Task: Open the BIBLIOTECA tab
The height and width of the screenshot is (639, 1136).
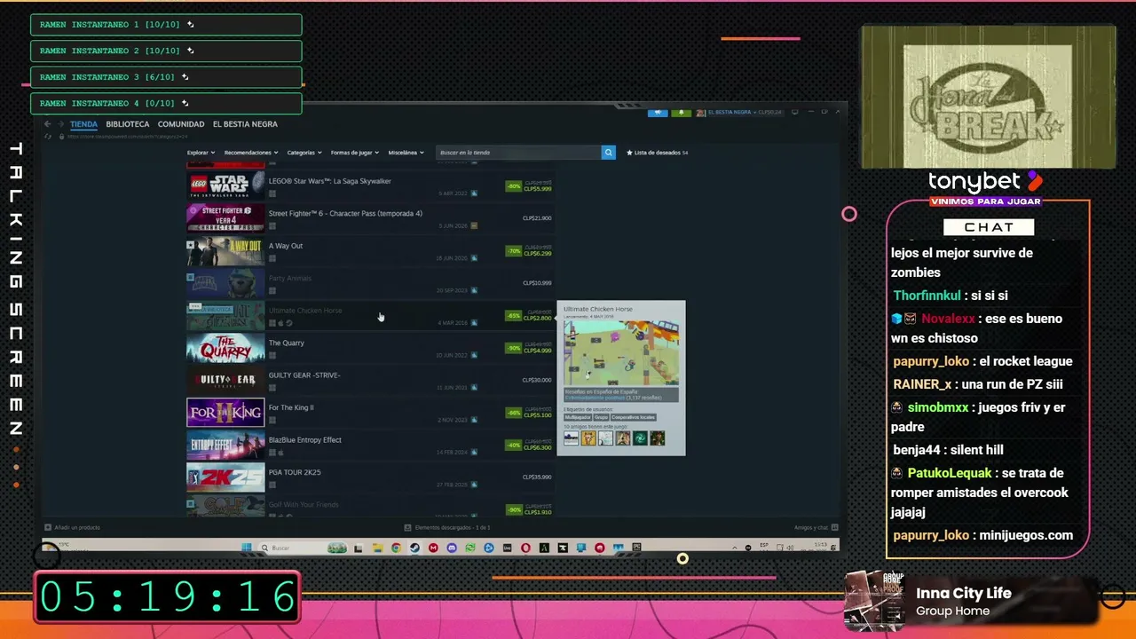Action: (128, 124)
